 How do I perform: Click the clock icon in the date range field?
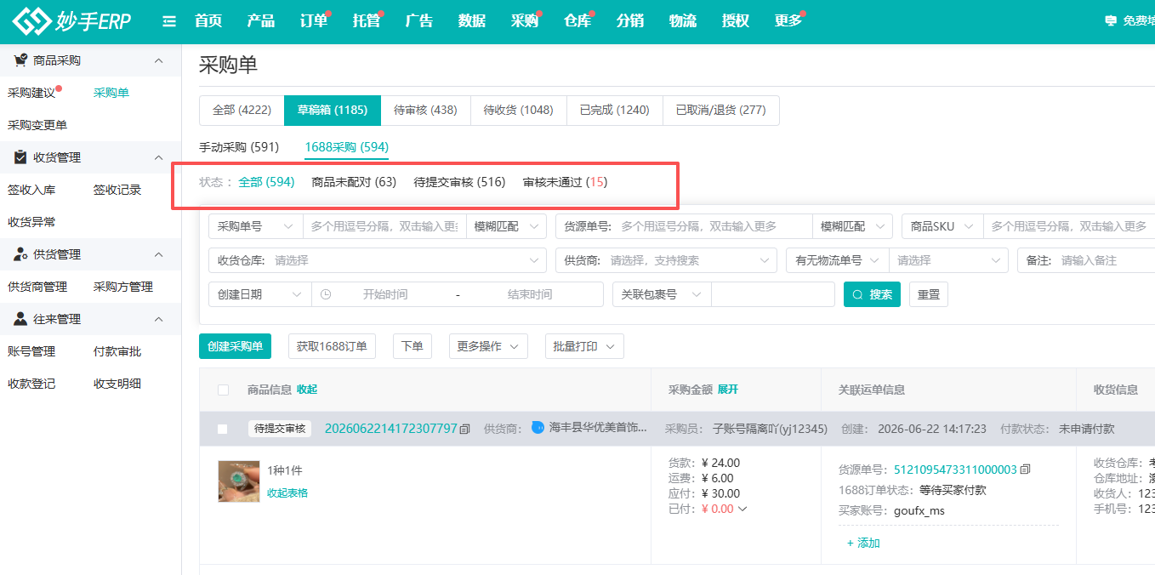tap(325, 294)
